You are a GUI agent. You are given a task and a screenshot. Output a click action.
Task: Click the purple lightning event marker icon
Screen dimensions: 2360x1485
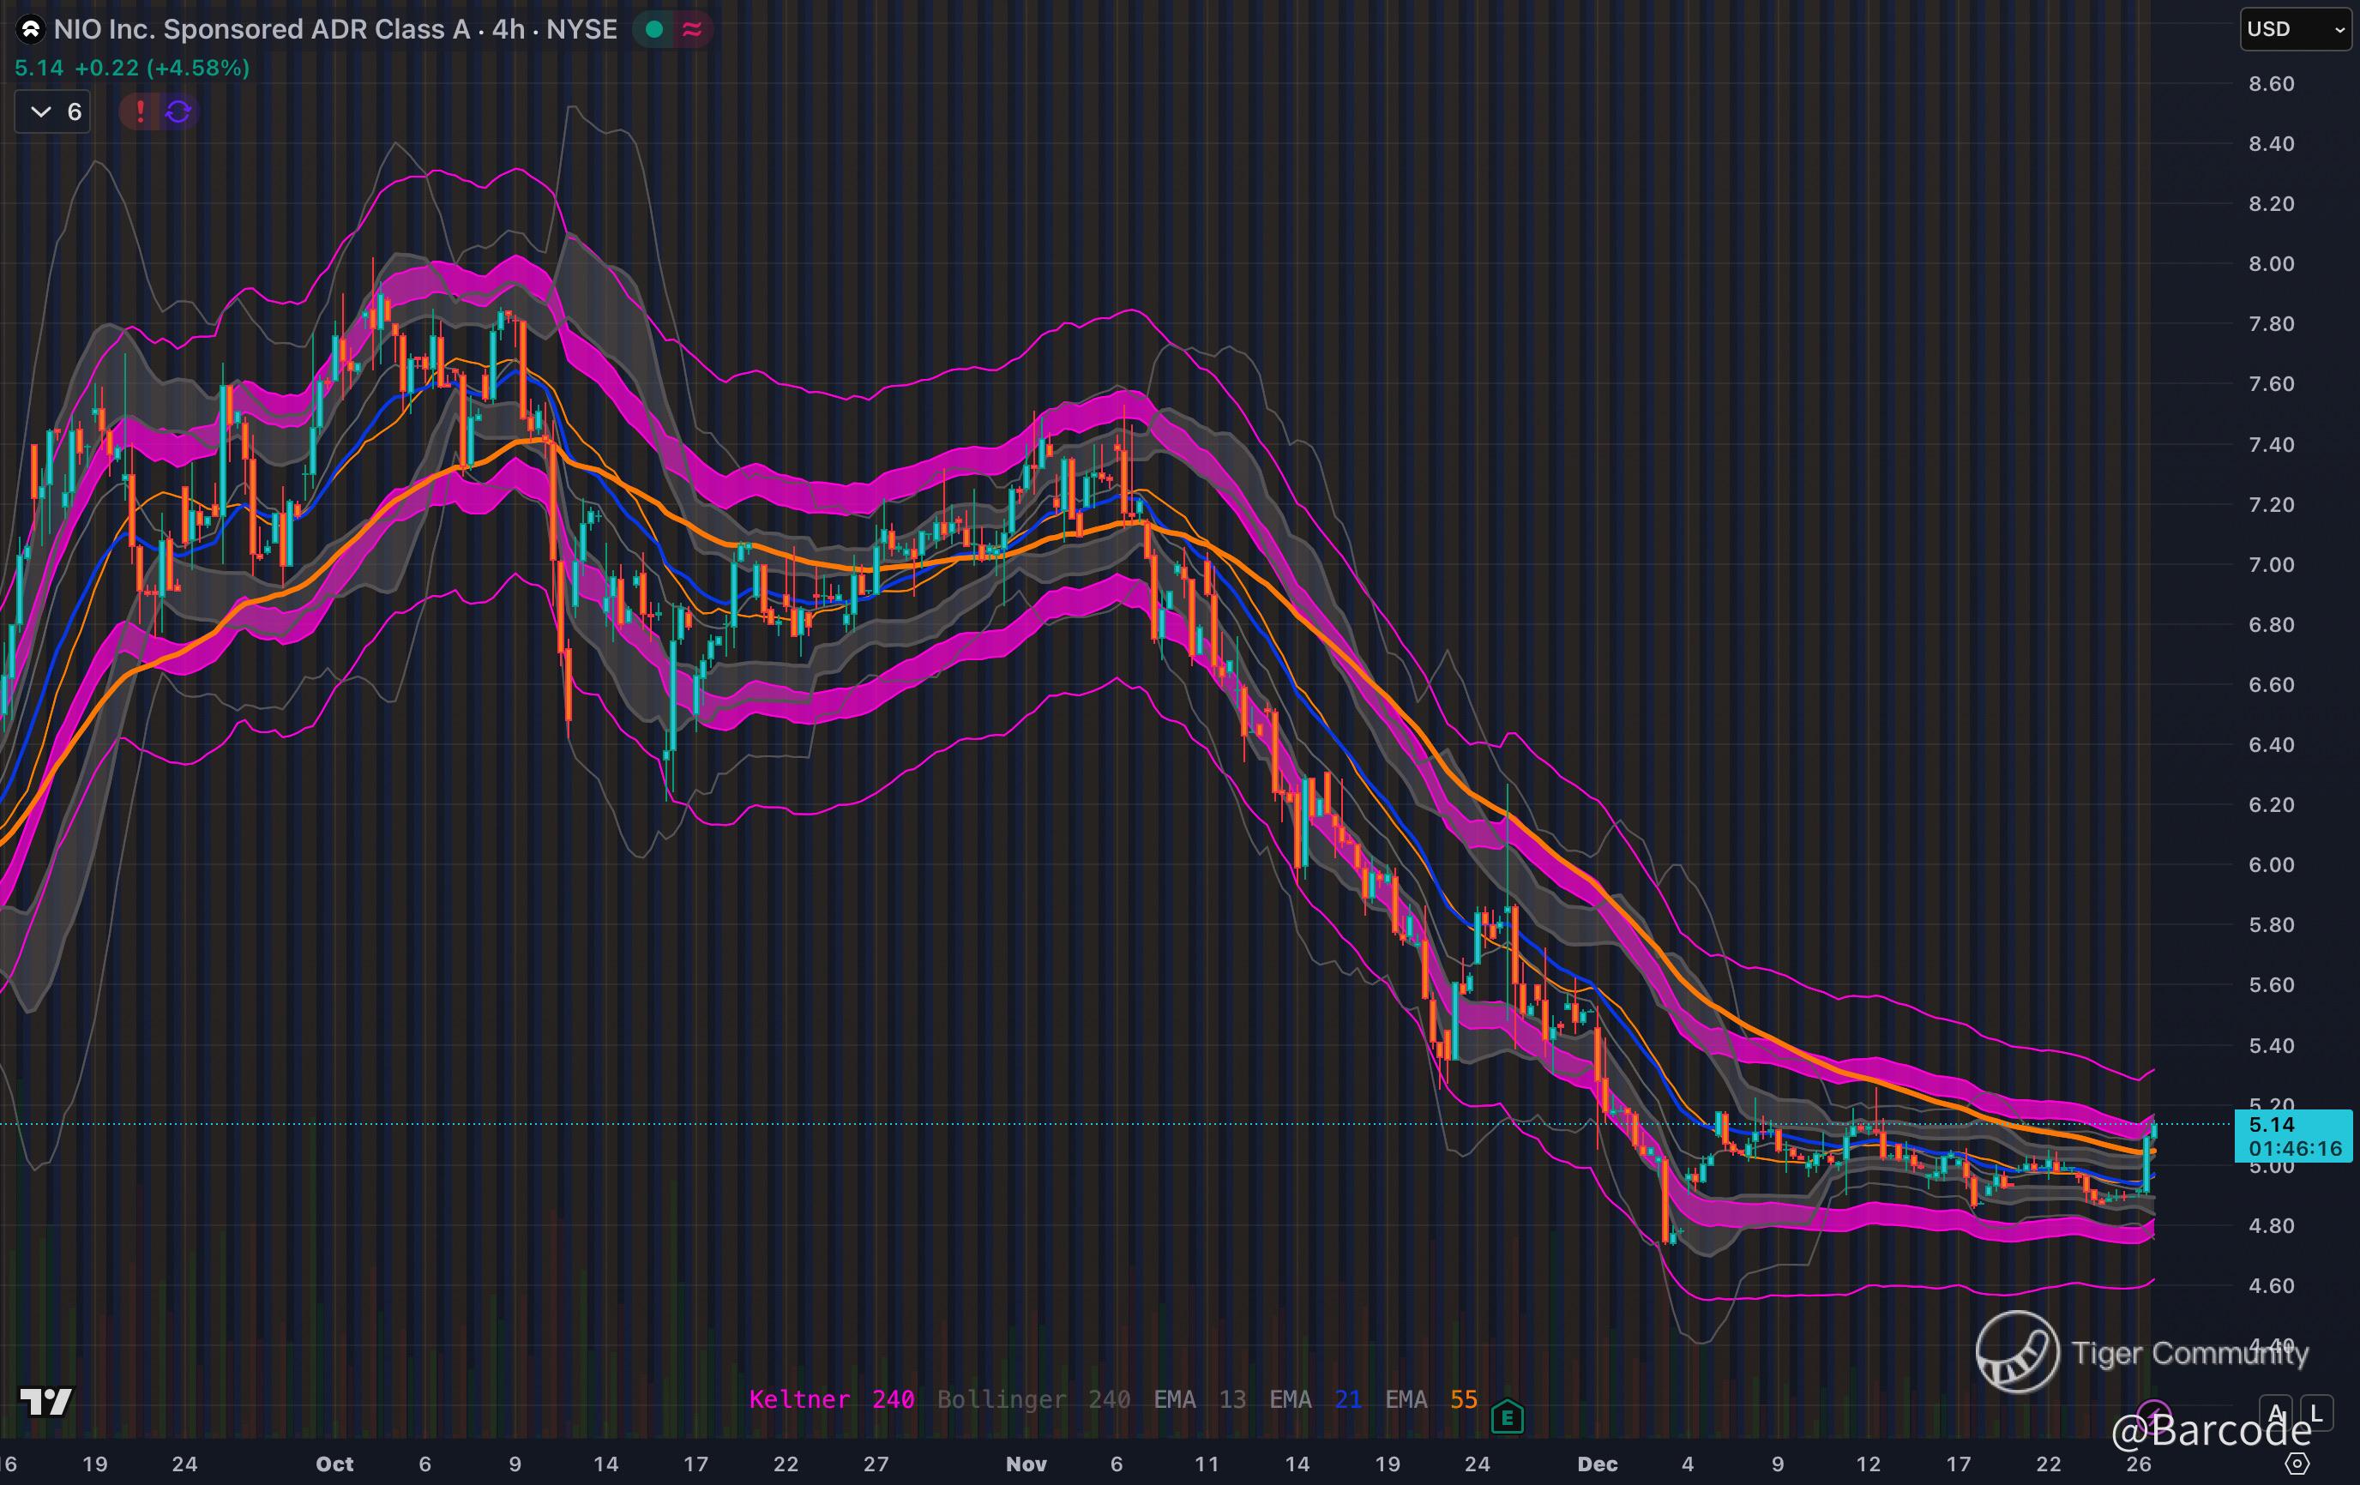pyautogui.click(x=2152, y=1416)
